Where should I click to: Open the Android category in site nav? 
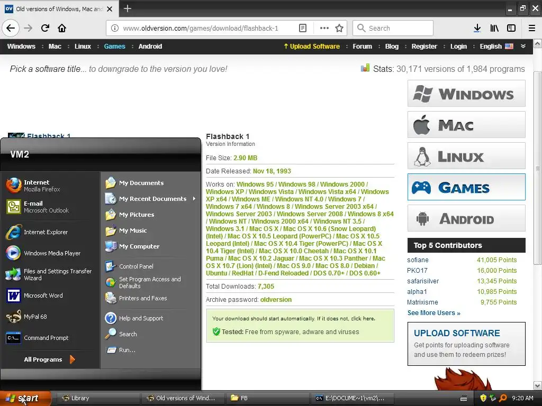coord(150,47)
